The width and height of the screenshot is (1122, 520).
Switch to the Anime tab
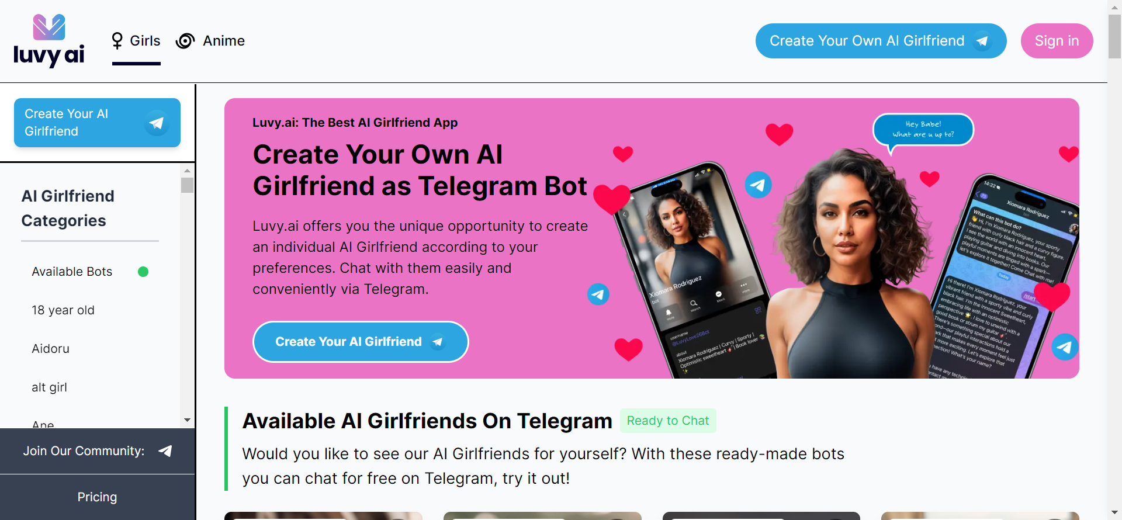coord(210,41)
